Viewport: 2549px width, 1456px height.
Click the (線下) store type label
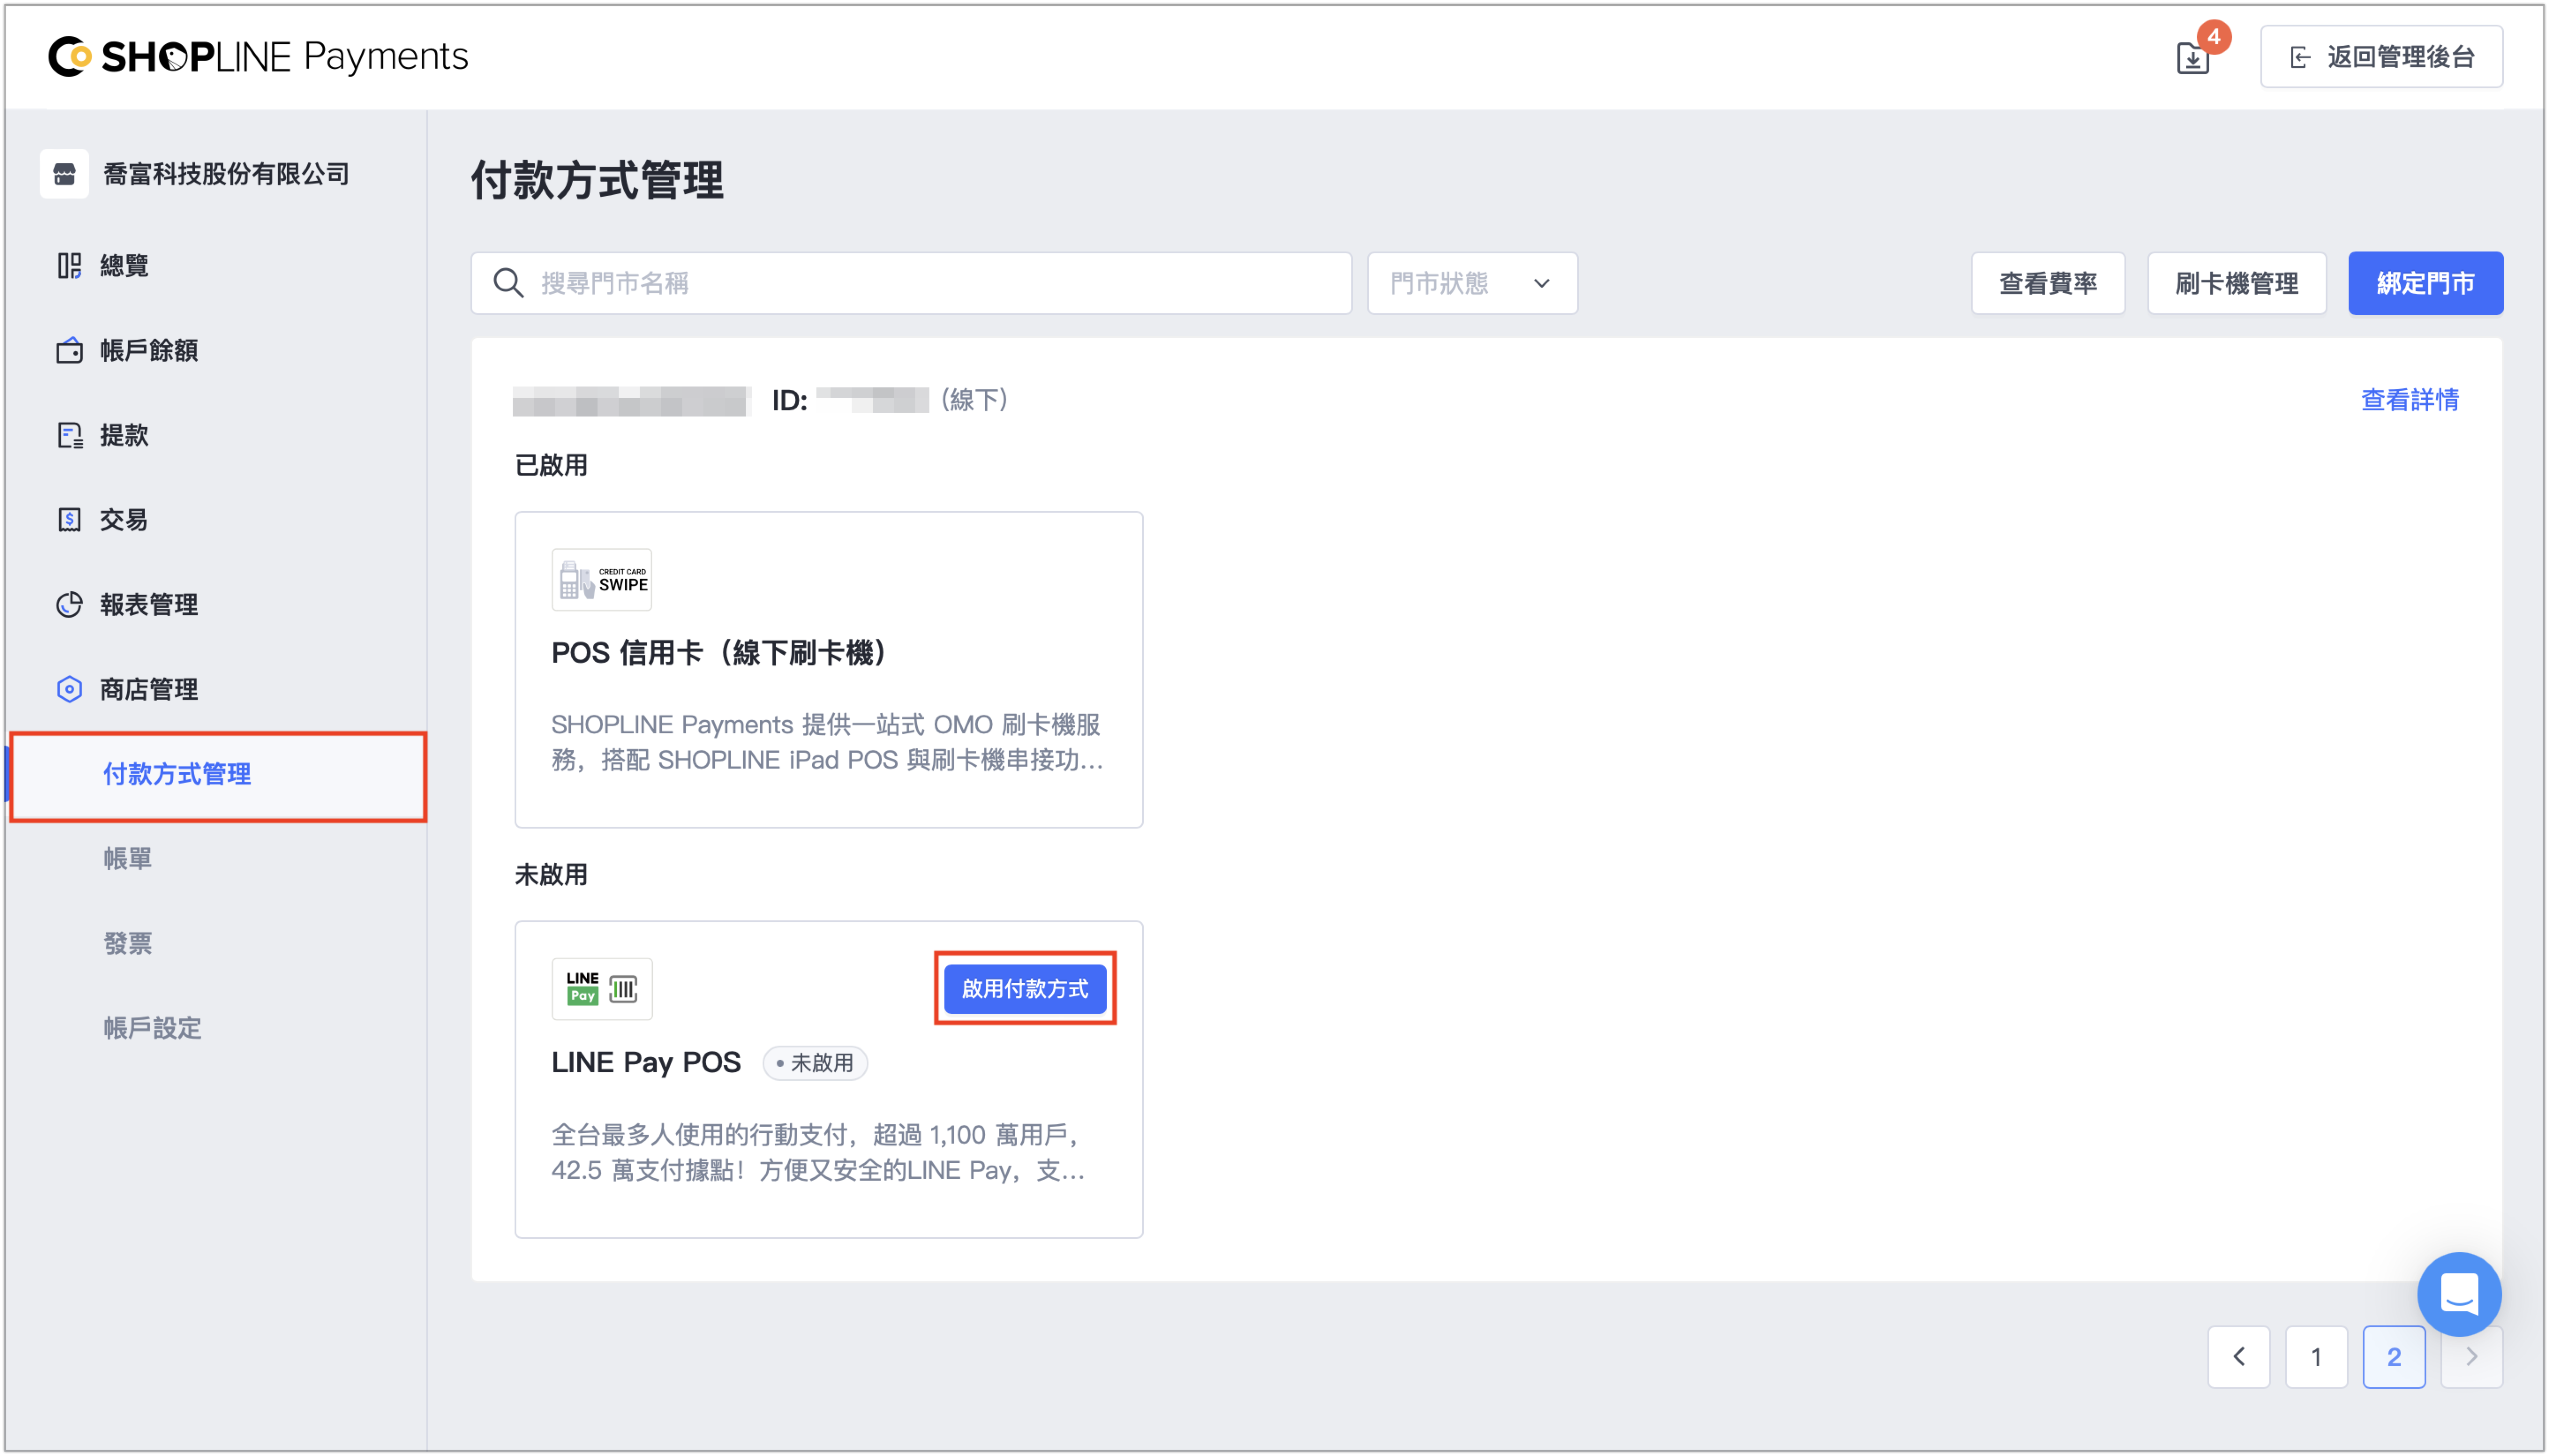click(973, 400)
